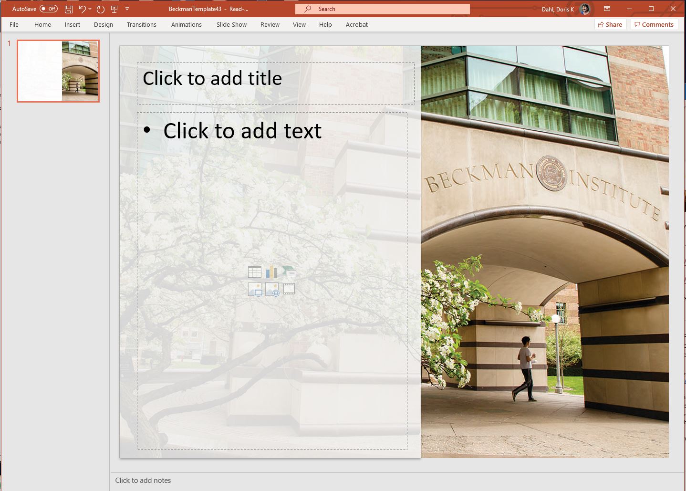Insert Chart icon in placeholder

click(x=272, y=272)
